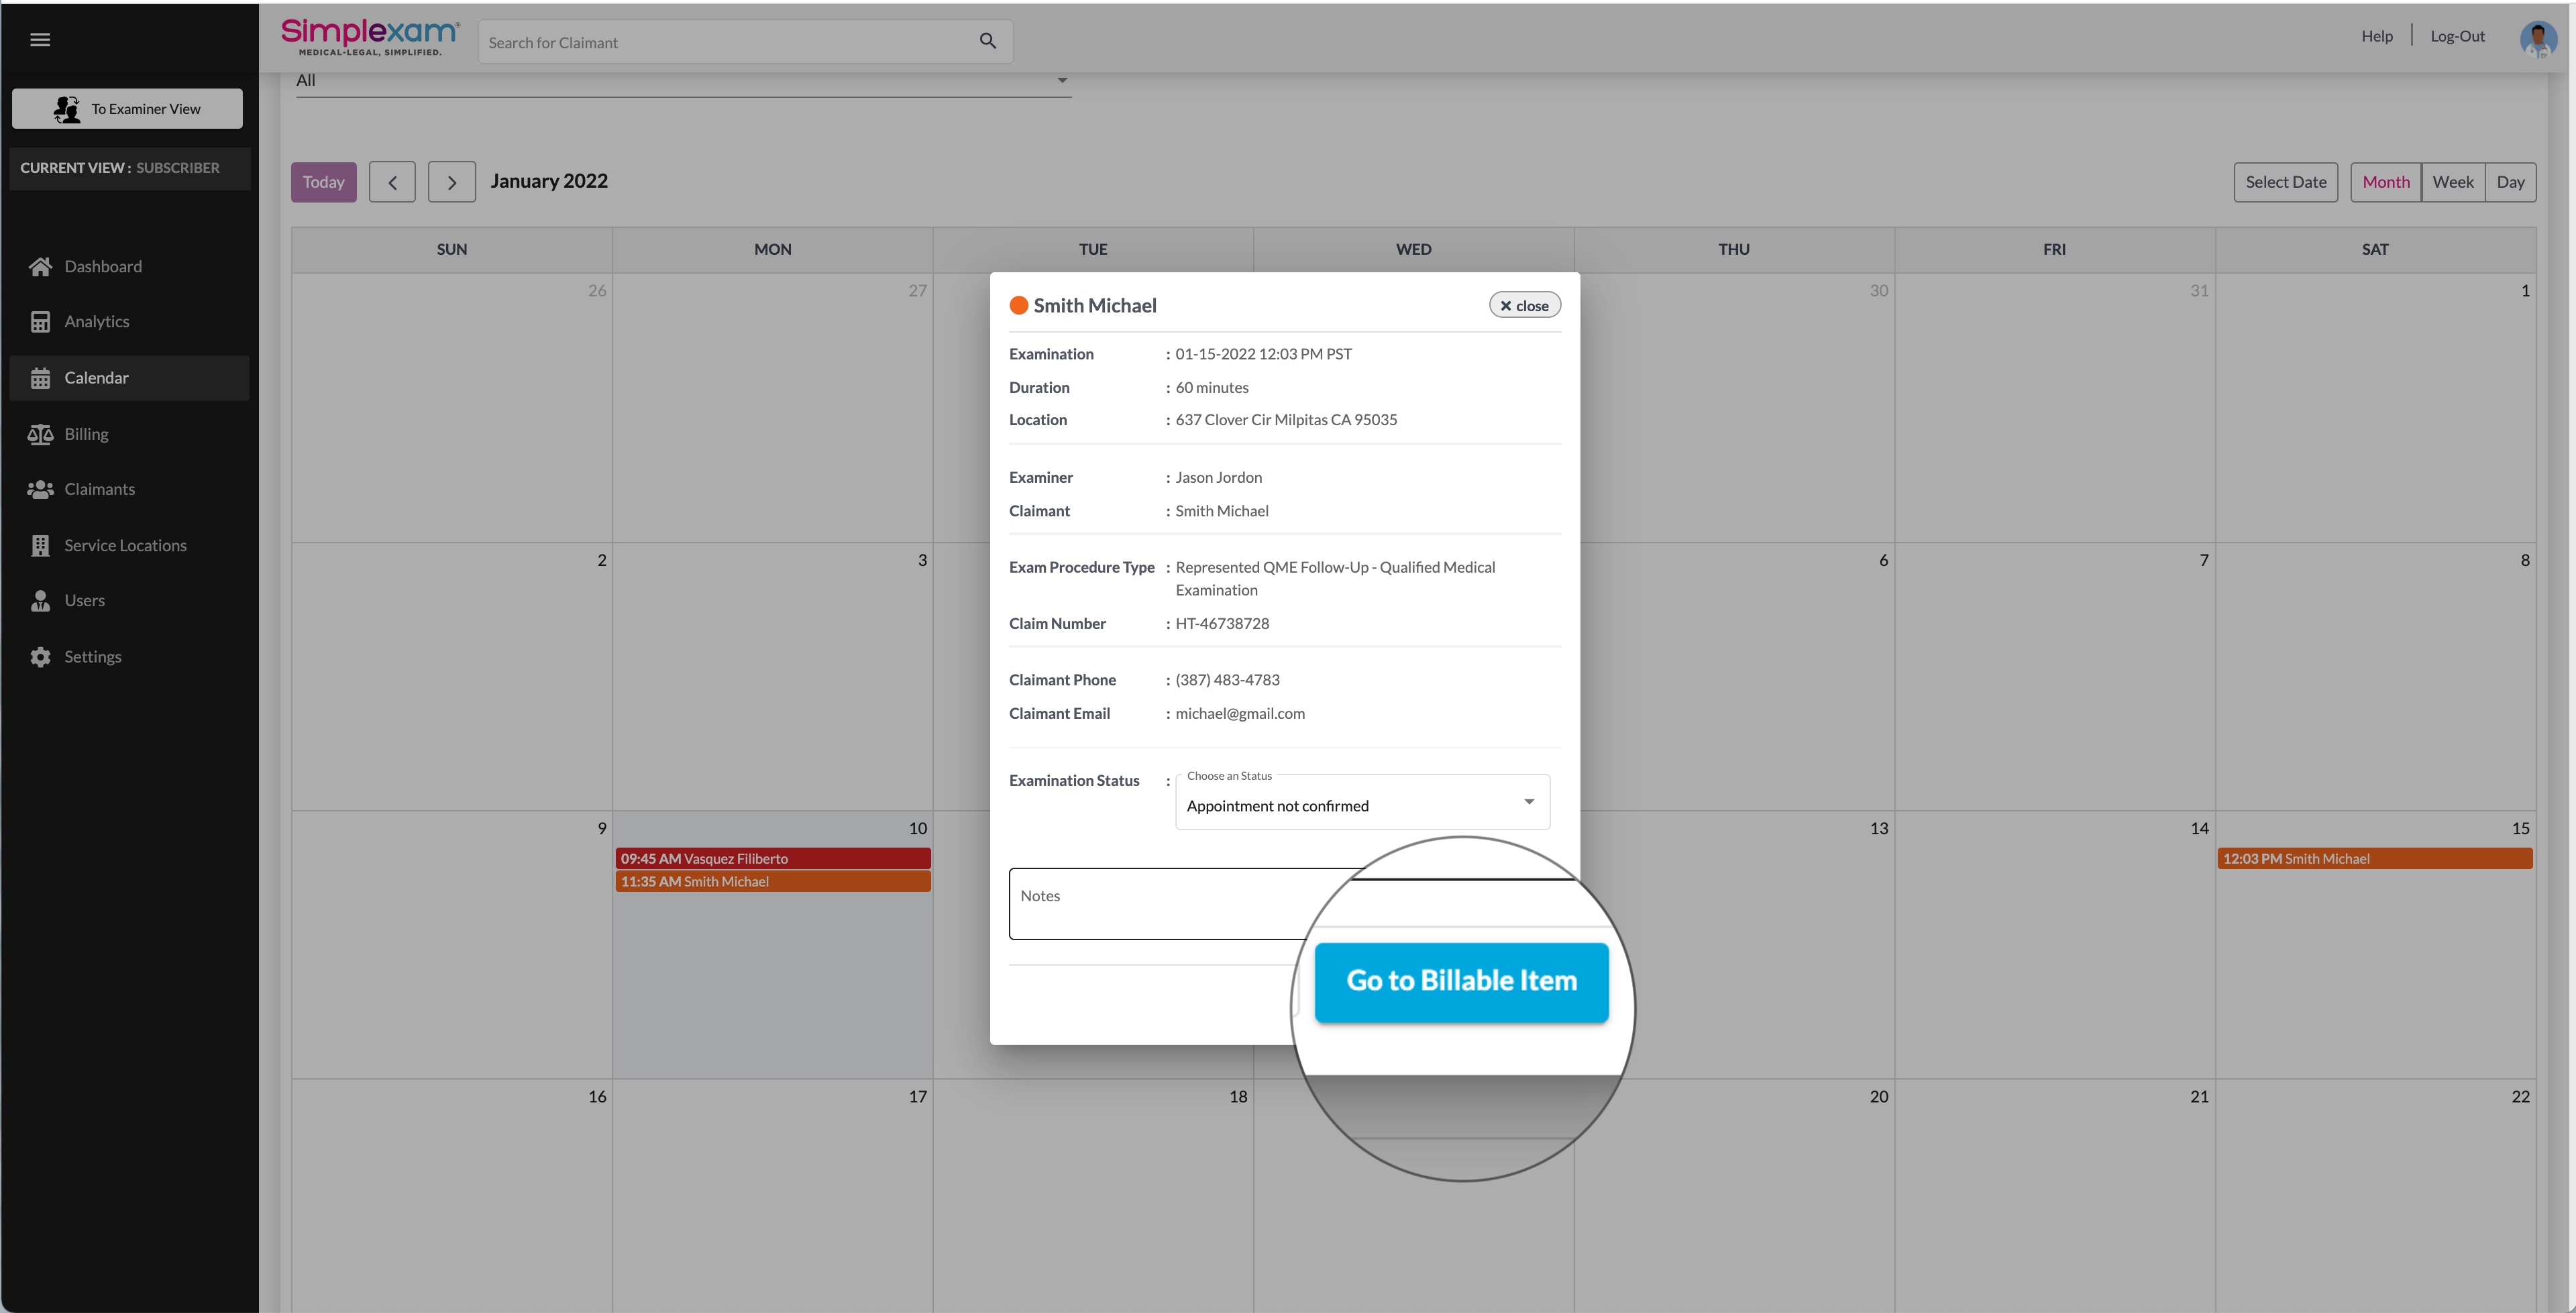Switch the calendar to Day view
The image size is (2576, 1313).
click(2509, 182)
